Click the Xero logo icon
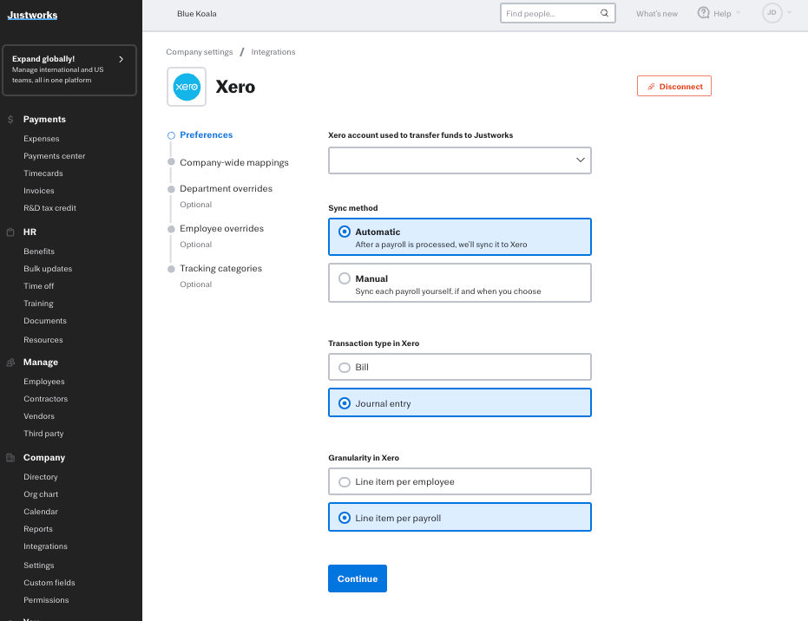This screenshot has width=808, height=621. (x=187, y=87)
